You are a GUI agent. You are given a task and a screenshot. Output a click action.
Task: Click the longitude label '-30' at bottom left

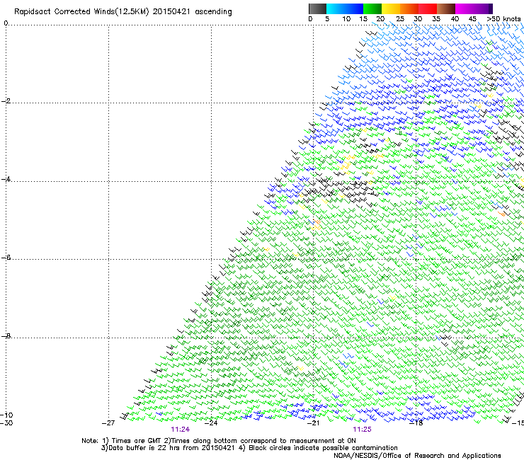[6, 423]
